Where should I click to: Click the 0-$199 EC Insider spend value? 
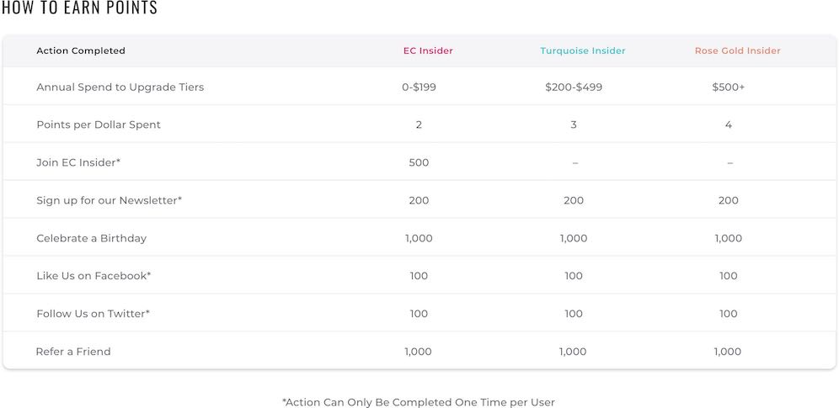pos(419,87)
